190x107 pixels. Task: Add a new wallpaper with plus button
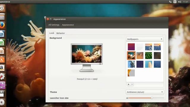point(129,84)
